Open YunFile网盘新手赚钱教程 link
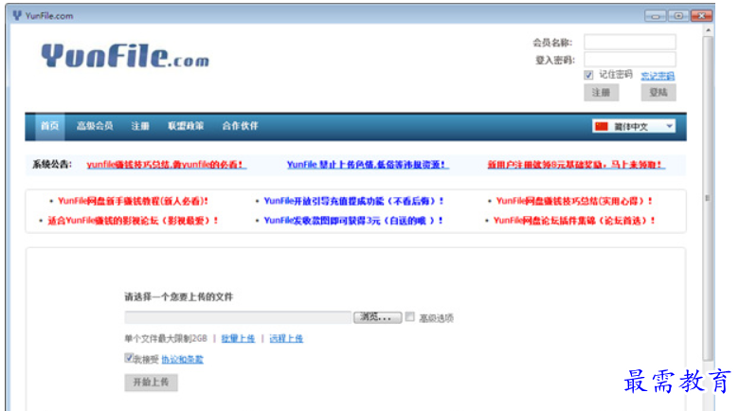Image resolution: width=739 pixels, height=411 pixels. (x=133, y=201)
